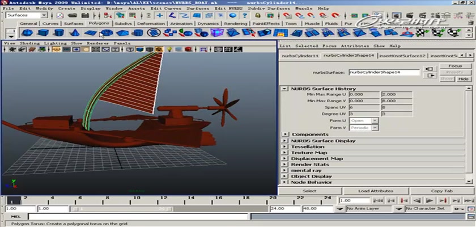This screenshot has width=476, height=227.
Task: Click the Load Attributes button
Action: point(376,191)
